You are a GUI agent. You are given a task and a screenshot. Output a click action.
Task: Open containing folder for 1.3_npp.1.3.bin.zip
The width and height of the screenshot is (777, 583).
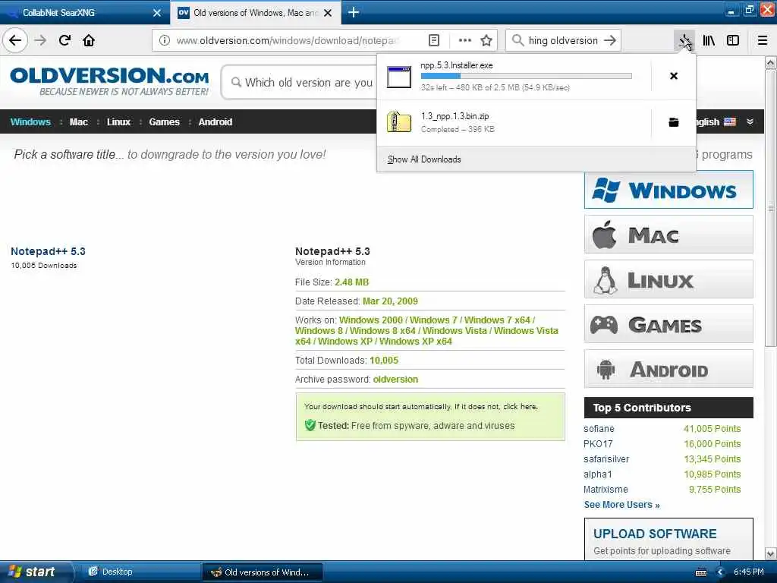[674, 122]
